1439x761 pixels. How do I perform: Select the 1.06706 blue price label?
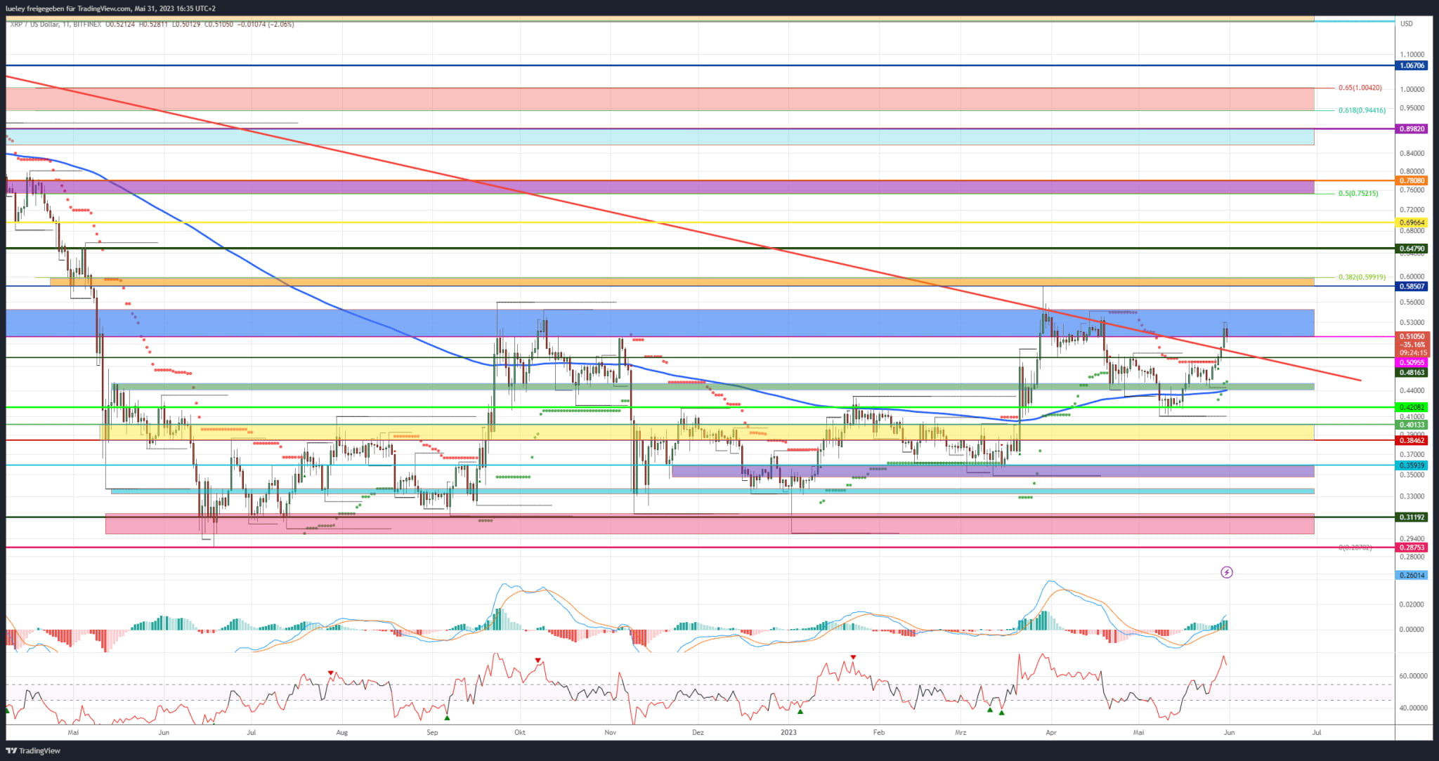[x=1412, y=65]
